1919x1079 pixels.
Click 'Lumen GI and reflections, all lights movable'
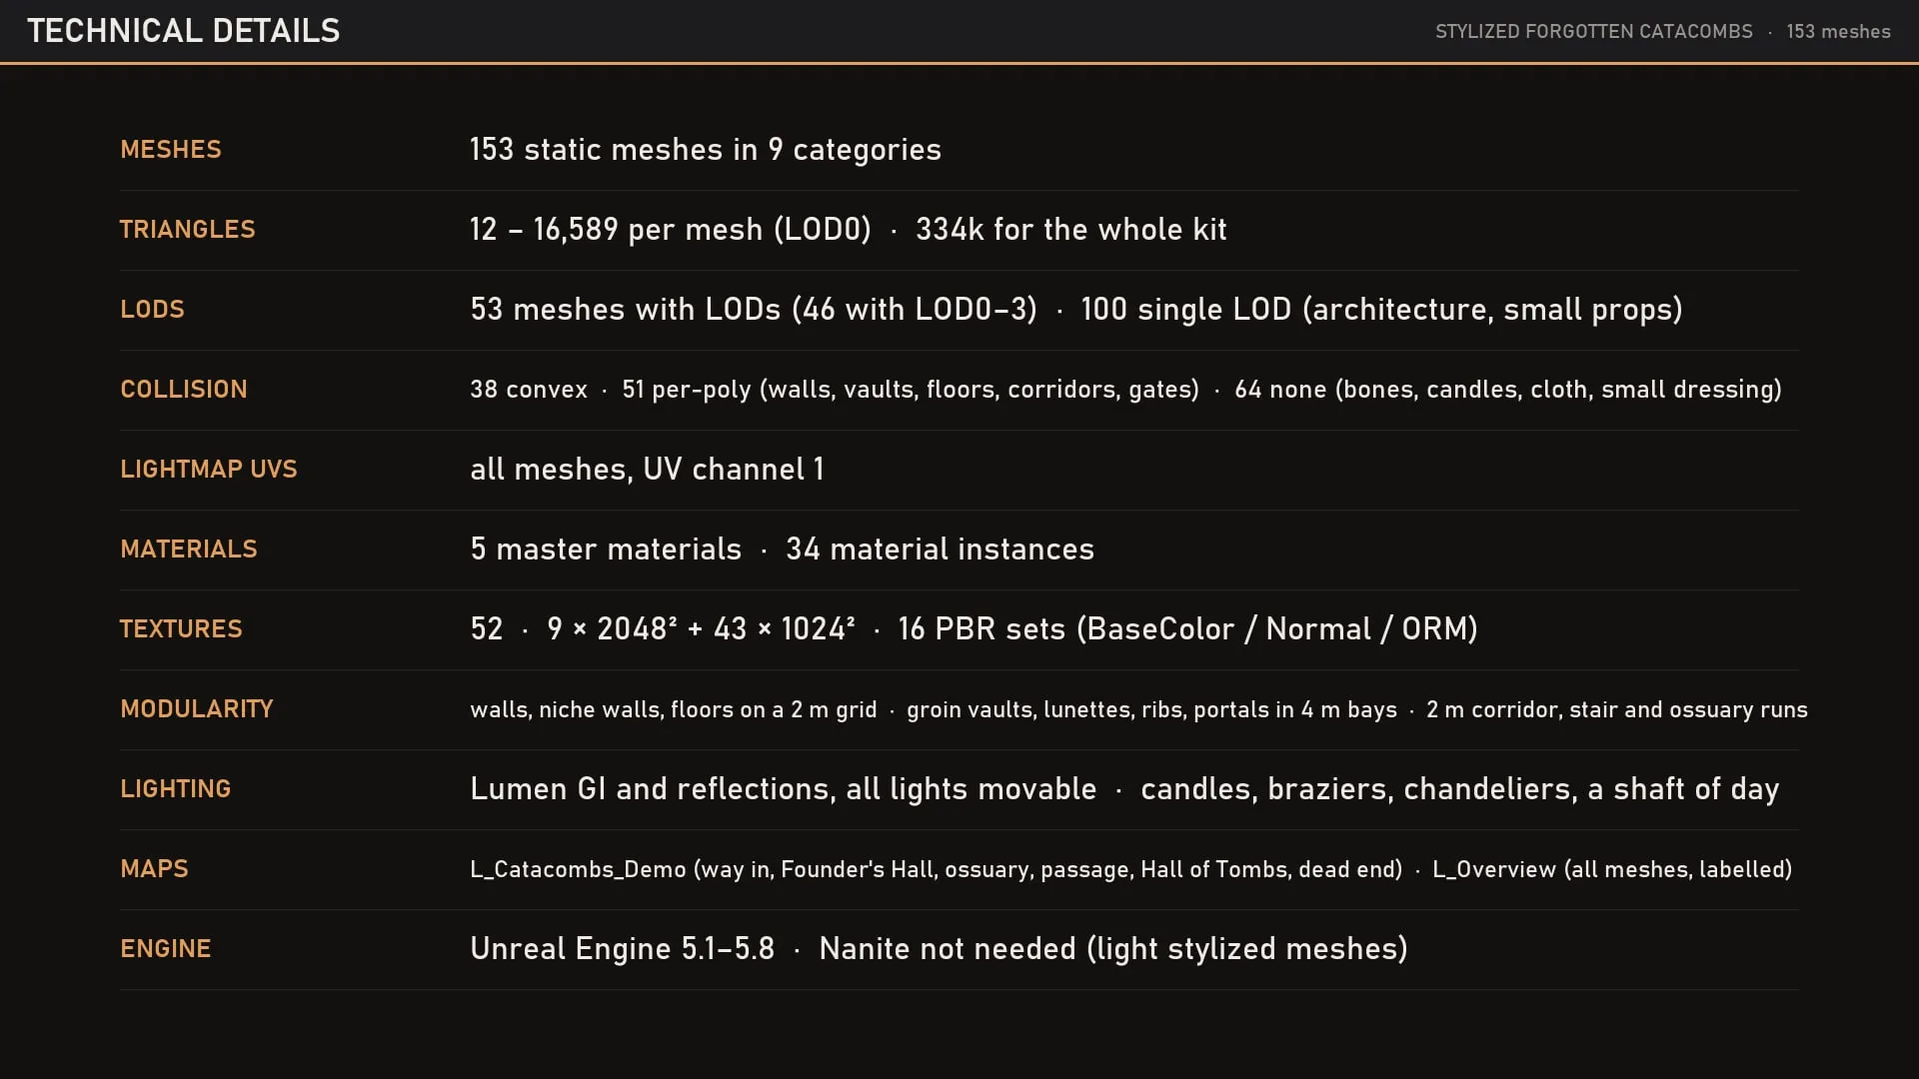click(x=784, y=789)
